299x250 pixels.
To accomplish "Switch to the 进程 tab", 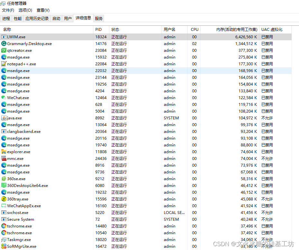I will pos(6,18).
